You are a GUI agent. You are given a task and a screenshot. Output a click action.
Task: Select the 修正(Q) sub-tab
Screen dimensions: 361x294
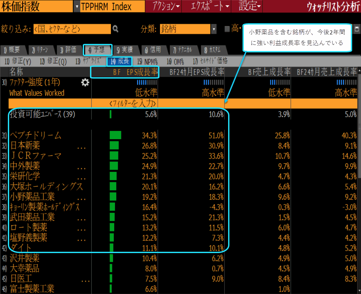click(x=53, y=61)
